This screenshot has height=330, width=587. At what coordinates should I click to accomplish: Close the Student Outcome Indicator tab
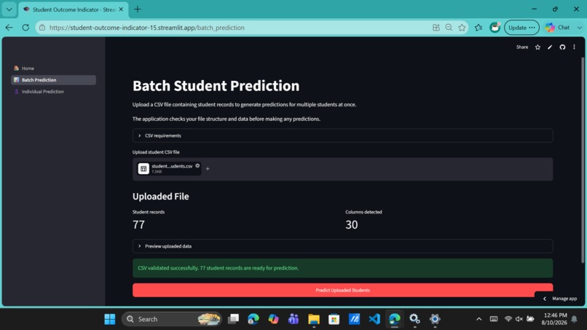(121, 9)
